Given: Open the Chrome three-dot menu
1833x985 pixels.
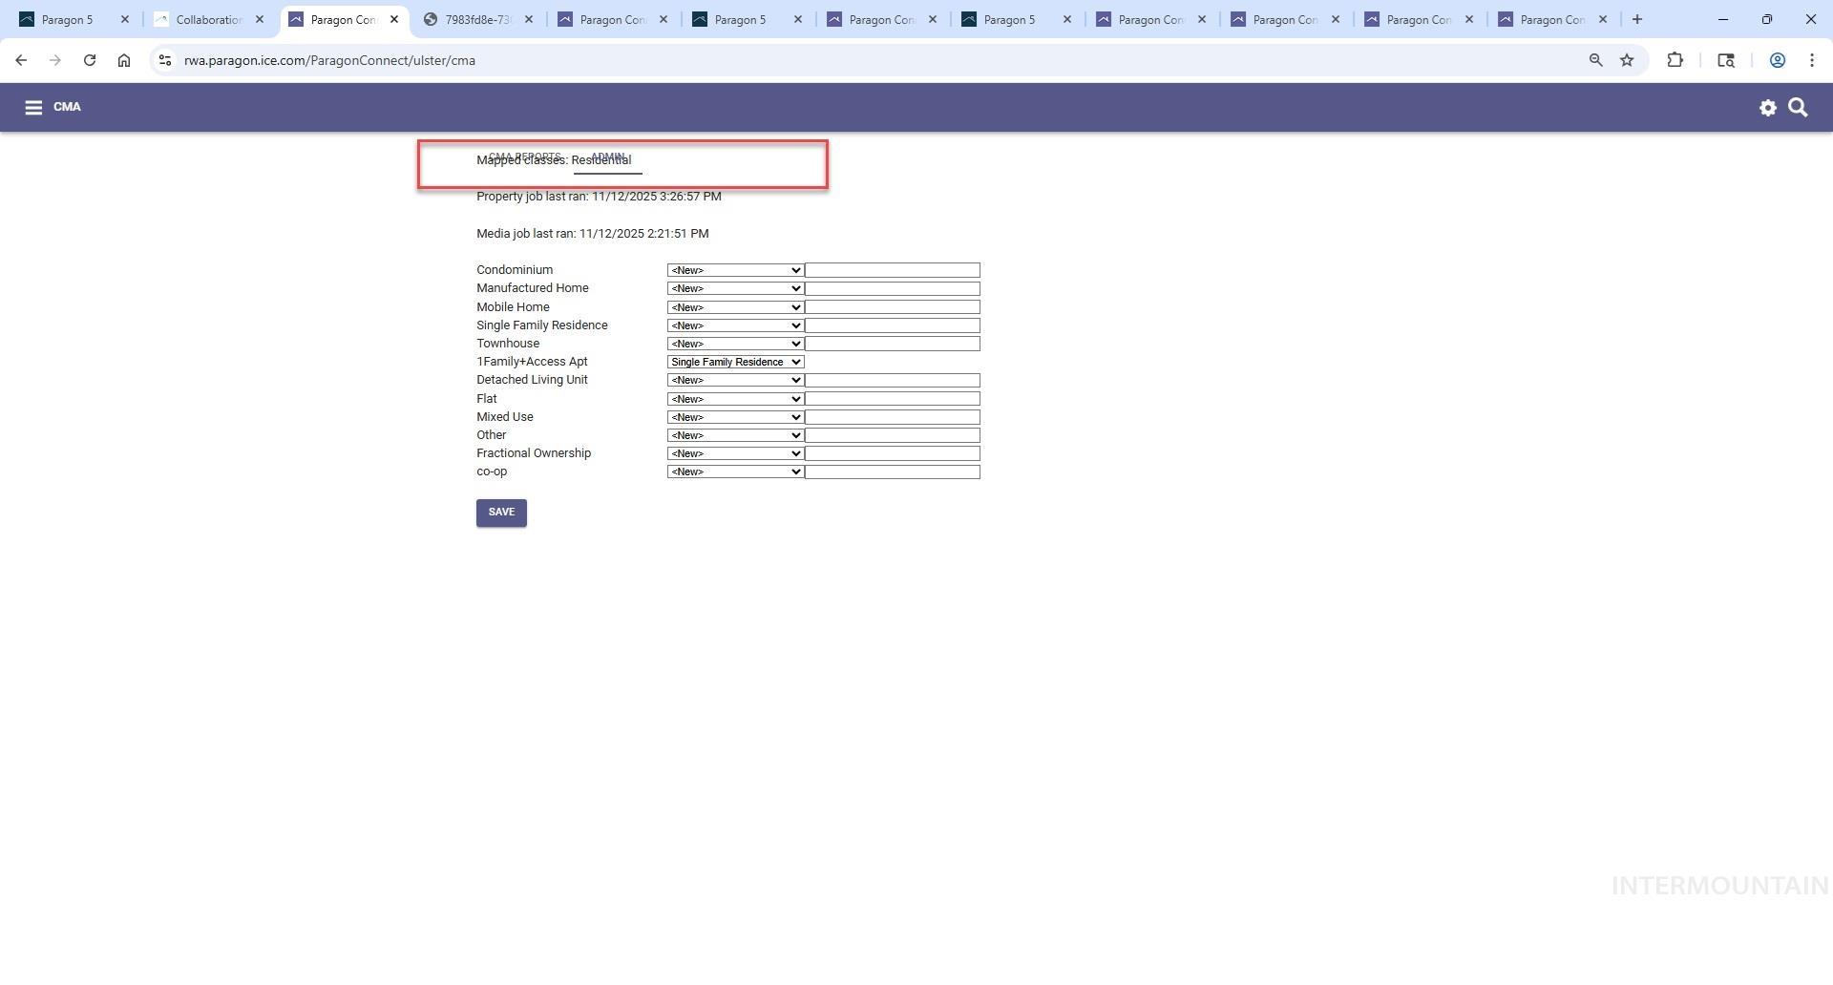Looking at the screenshot, I should pos(1812,59).
